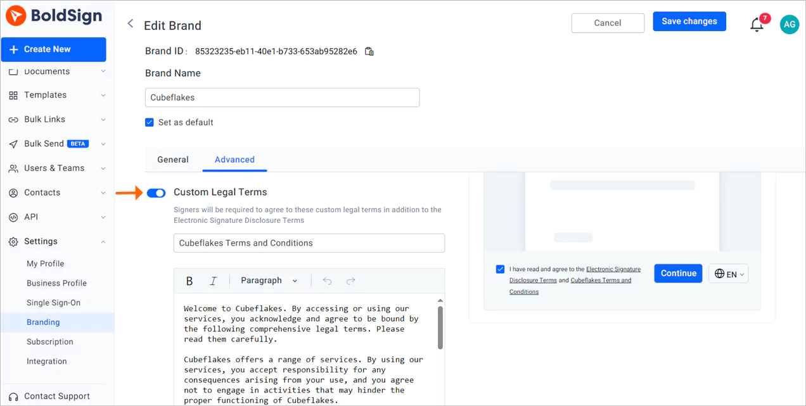
Task: Go back with the arrow beside Edit Brand
Action: [x=131, y=24]
